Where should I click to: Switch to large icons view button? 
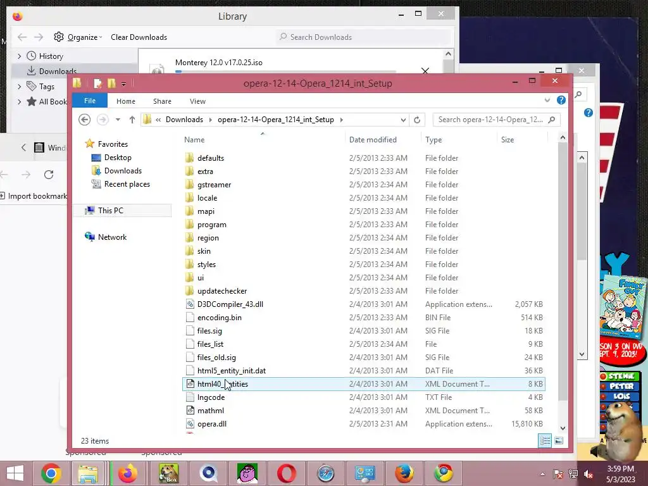point(559,440)
